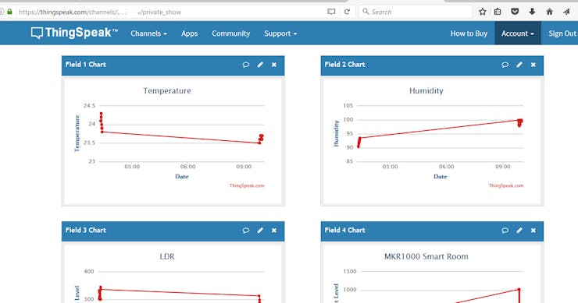Bookmark this page with the star icon
This screenshot has width=578, height=303.
click(482, 12)
